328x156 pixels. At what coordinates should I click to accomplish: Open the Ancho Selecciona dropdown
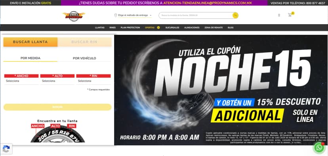point(21,81)
